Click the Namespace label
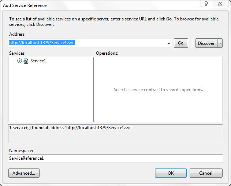Image resolution: width=231 pixels, height=186 pixels. [x=21, y=151]
